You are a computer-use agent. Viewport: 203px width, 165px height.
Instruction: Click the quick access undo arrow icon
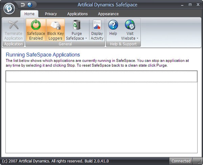click(x=23, y=5)
